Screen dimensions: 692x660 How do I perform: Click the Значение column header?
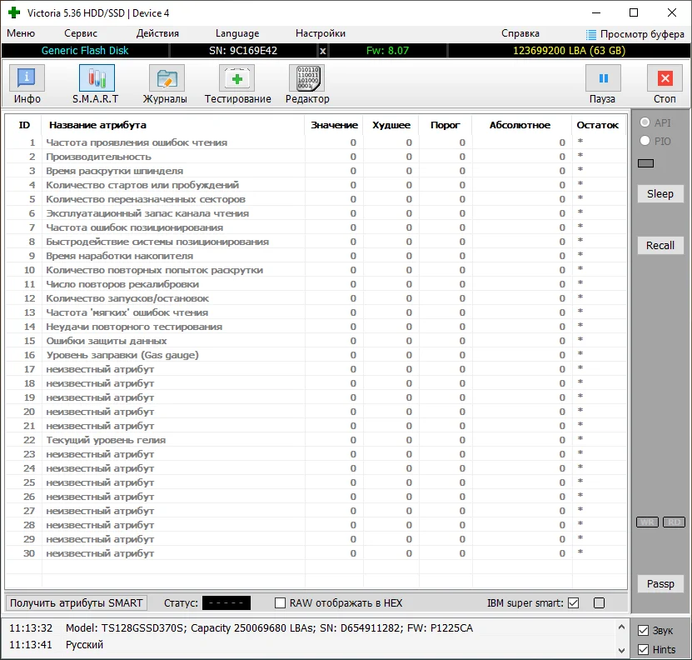click(334, 125)
